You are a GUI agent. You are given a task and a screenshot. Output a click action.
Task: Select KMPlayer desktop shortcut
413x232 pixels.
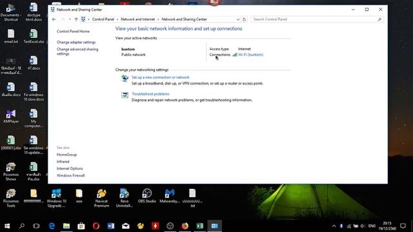tap(11, 116)
